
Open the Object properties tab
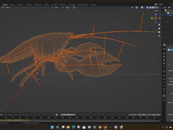pyautogui.click(x=164, y=75)
